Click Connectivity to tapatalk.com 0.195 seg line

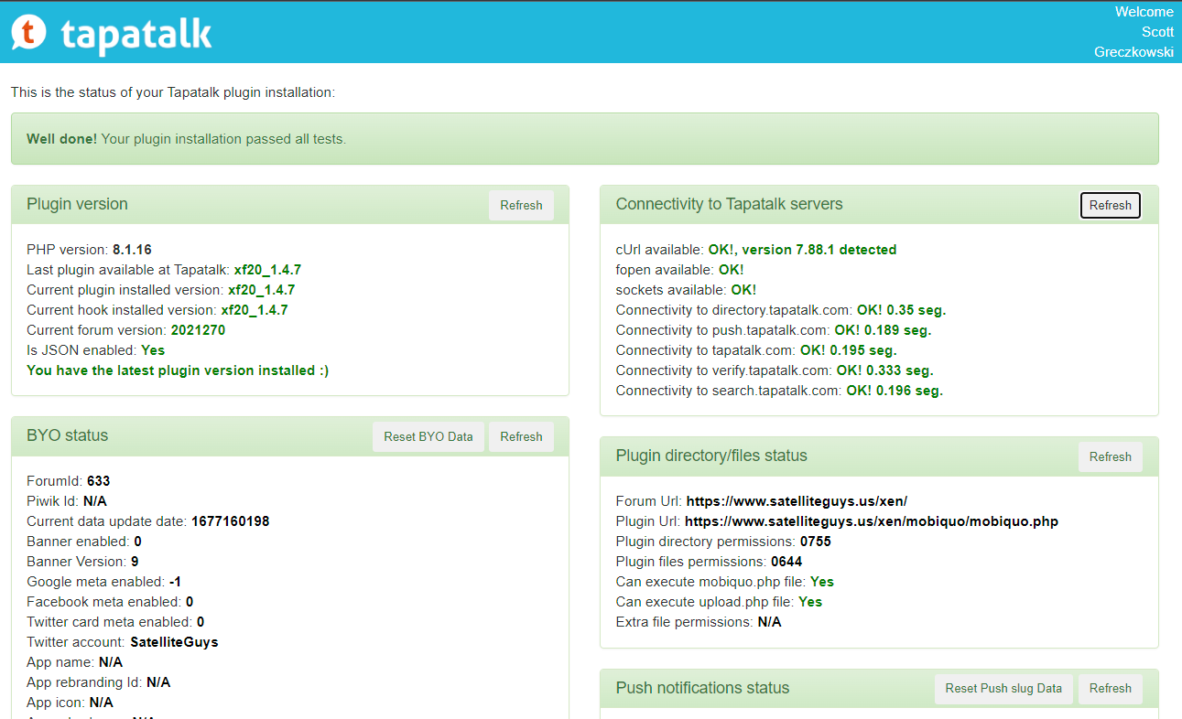(756, 350)
